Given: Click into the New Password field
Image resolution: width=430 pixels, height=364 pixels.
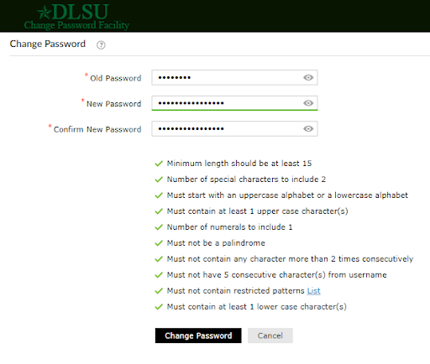Looking at the screenshot, I should tap(234, 103).
